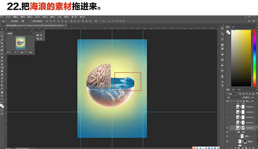Screen dimensions: 258x149
Task: Toggle lock transparent pixels
Action: (x=232, y=101)
